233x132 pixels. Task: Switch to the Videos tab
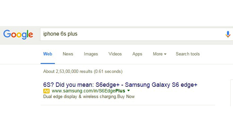[115, 54]
